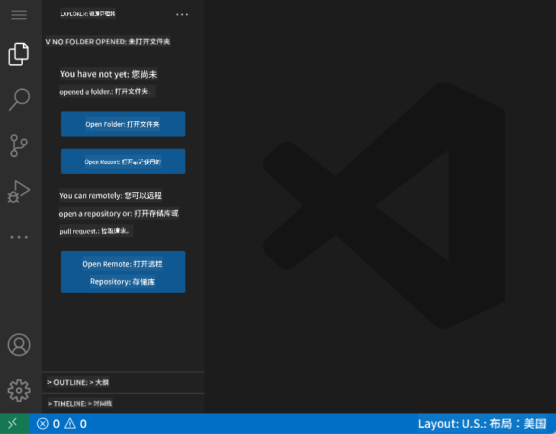Open the Search view icon

pos(19,99)
